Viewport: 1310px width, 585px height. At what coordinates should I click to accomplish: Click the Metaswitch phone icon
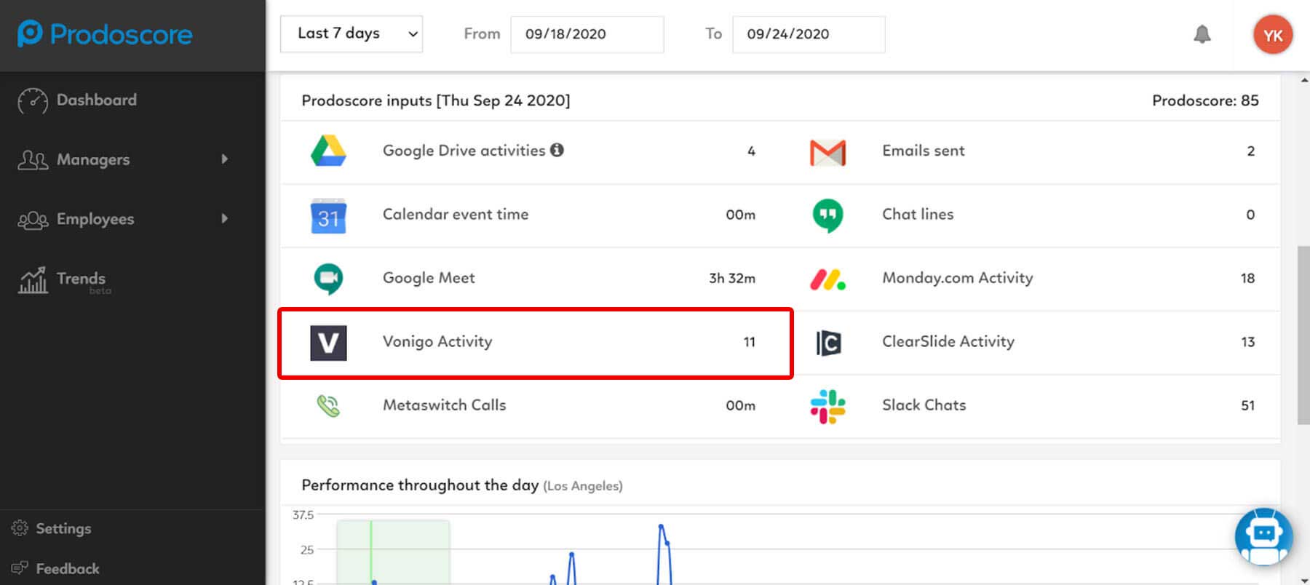click(328, 405)
